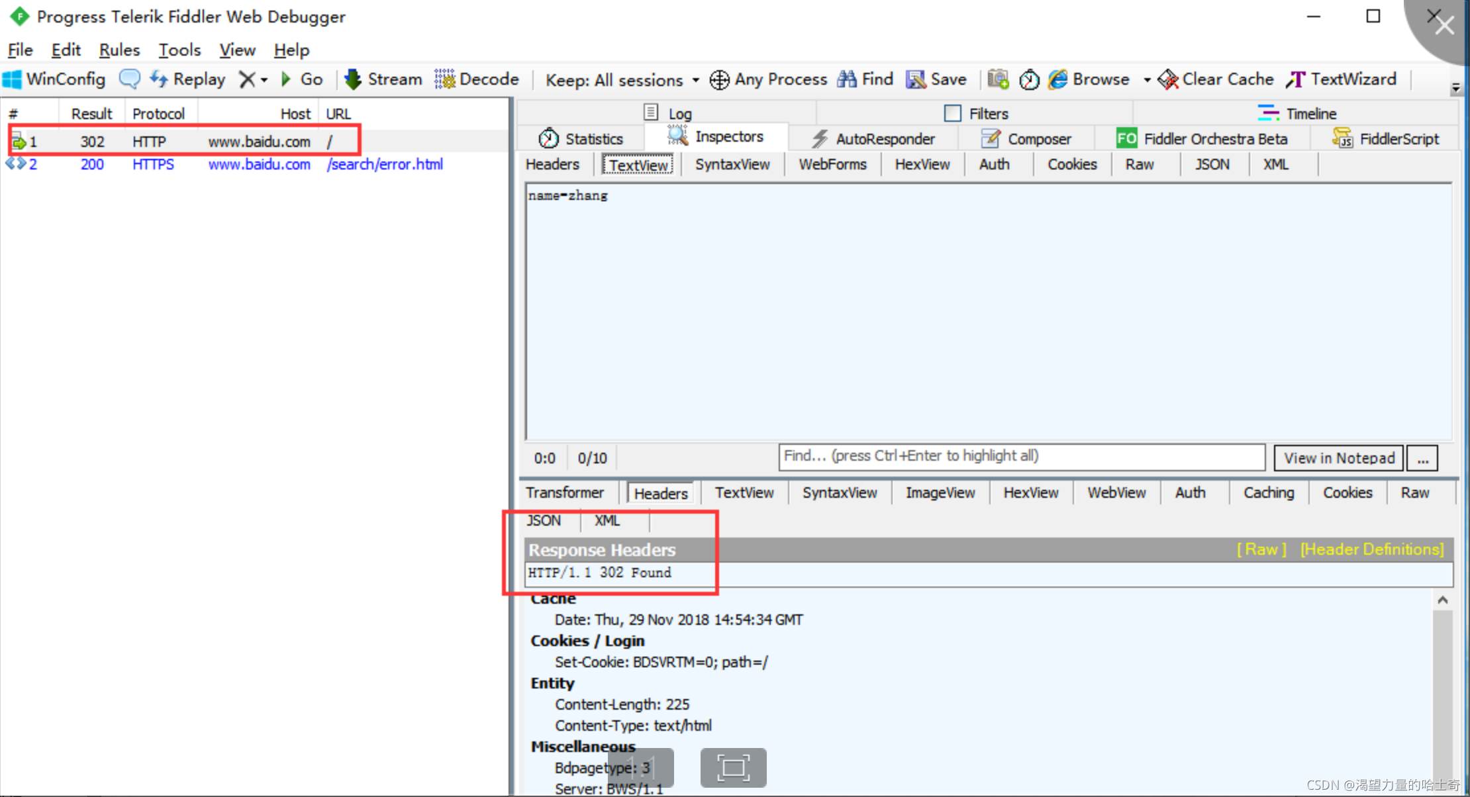Select request JSON tab
The width and height of the screenshot is (1470, 797).
(x=1212, y=164)
